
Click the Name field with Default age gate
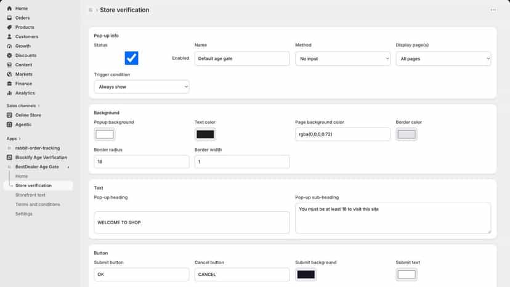tap(242, 59)
